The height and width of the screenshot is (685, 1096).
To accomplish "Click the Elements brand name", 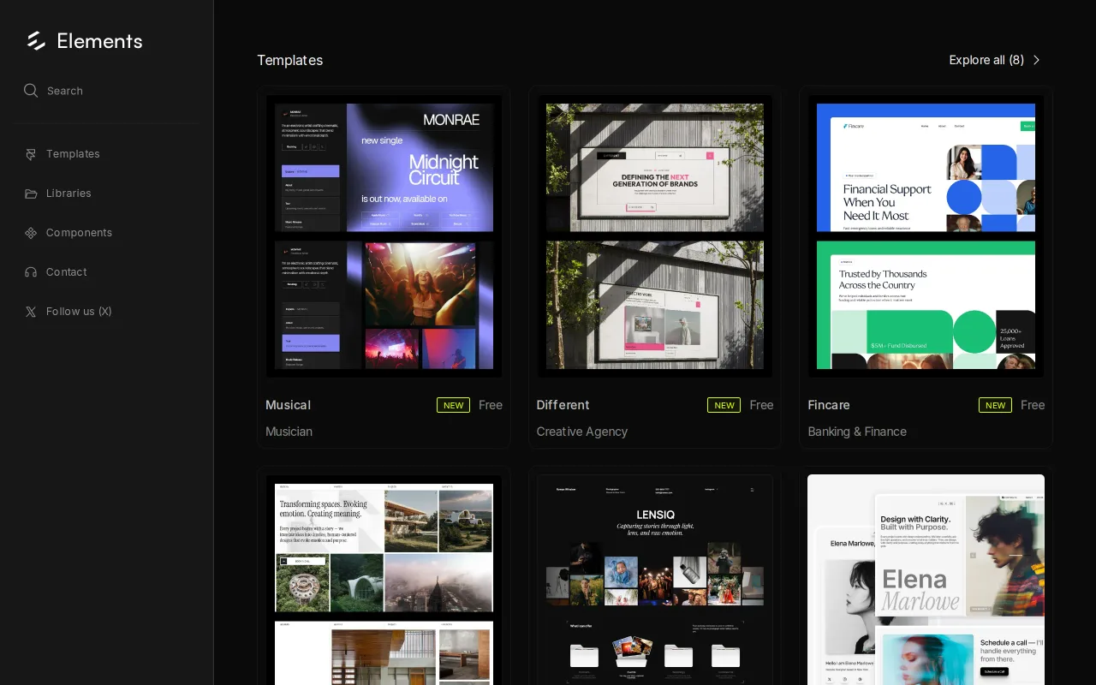I will [x=99, y=41].
